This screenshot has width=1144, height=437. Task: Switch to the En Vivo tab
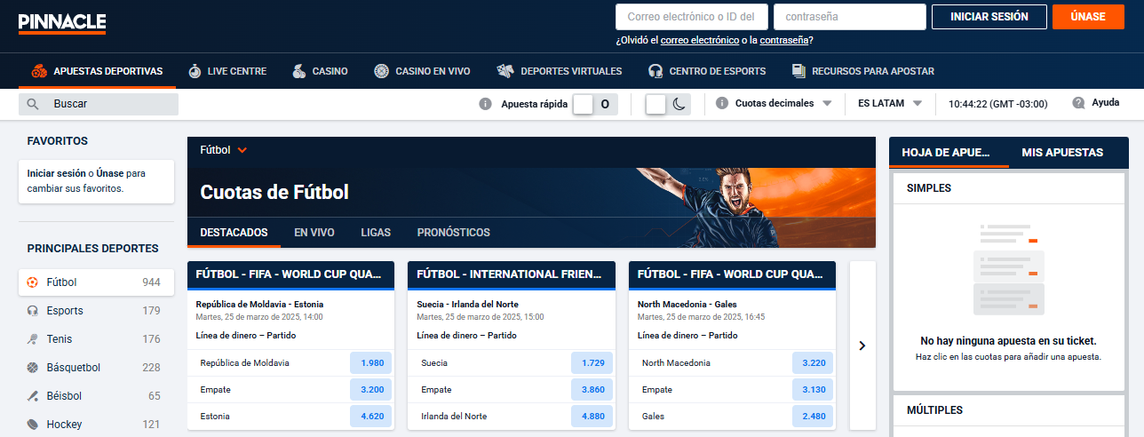314,233
